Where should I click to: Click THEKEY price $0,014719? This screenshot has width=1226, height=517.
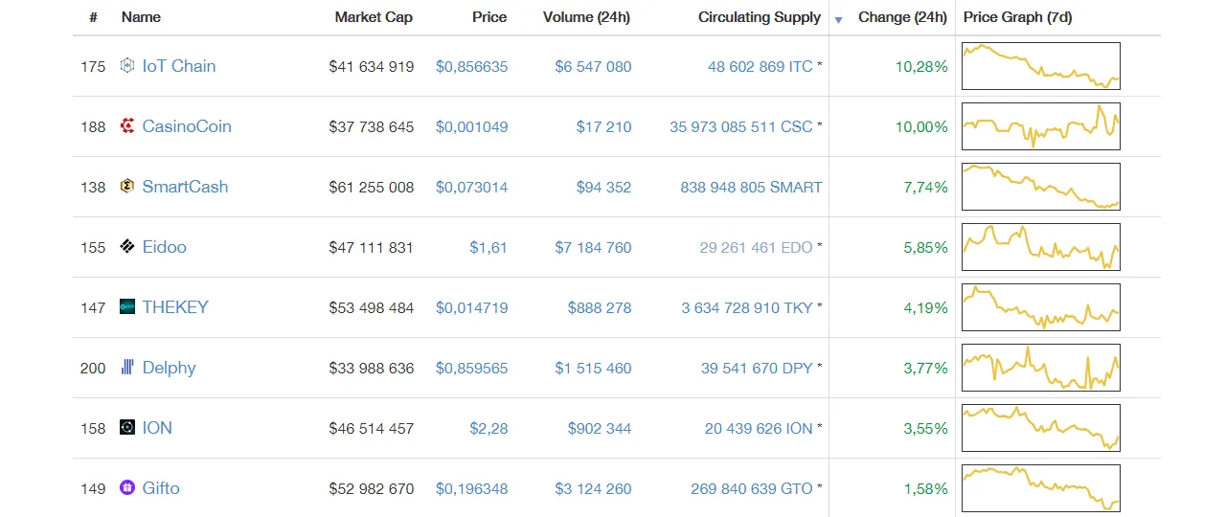pyautogui.click(x=472, y=308)
